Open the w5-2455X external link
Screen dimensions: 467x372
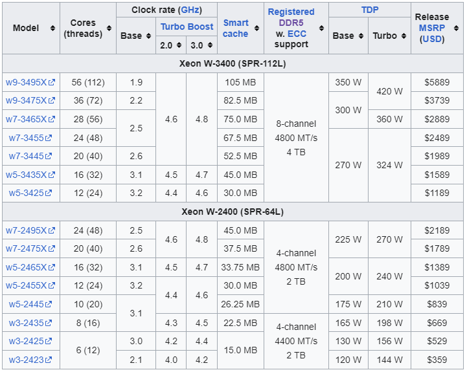[30, 286]
